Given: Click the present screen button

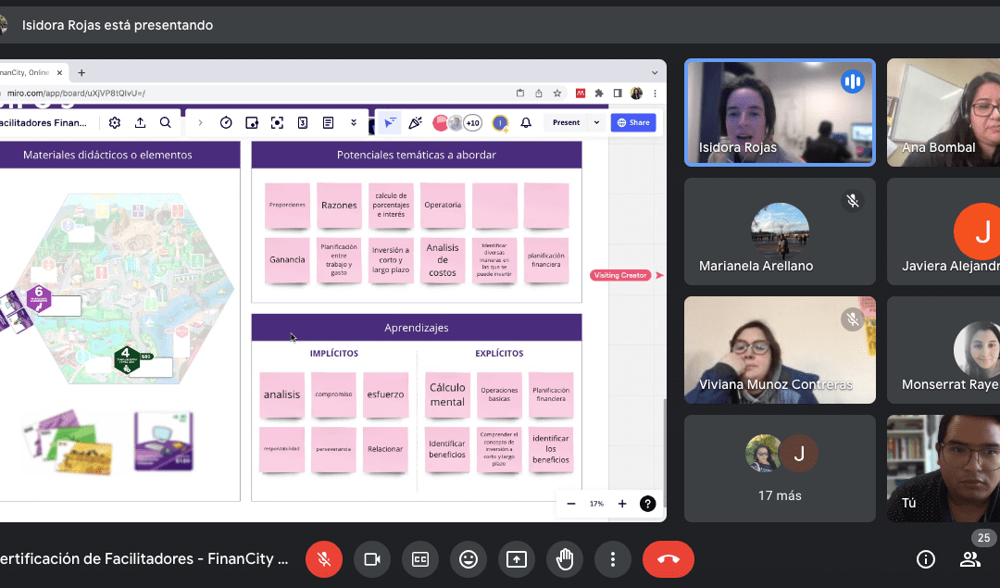Looking at the screenshot, I should pyautogui.click(x=517, y=559).
